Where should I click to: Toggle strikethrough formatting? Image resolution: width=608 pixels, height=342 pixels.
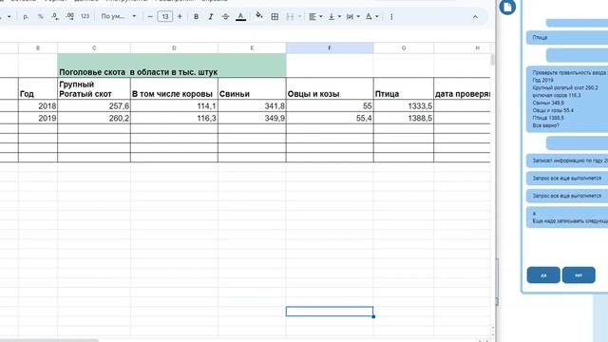(225, 17)
